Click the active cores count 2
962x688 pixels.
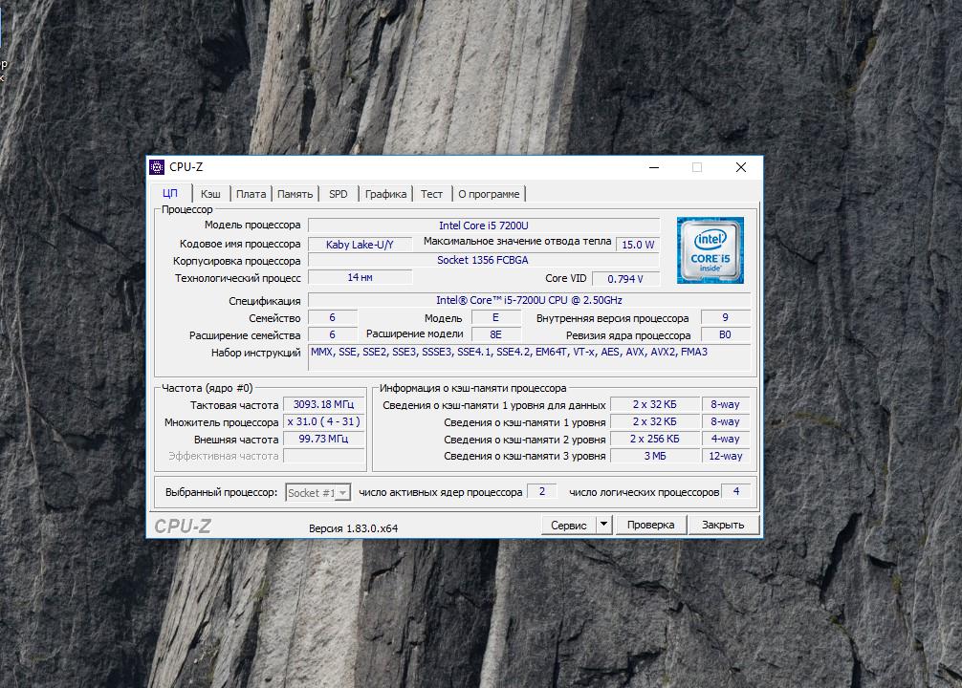pyautogui.click(x=542, y=491)
